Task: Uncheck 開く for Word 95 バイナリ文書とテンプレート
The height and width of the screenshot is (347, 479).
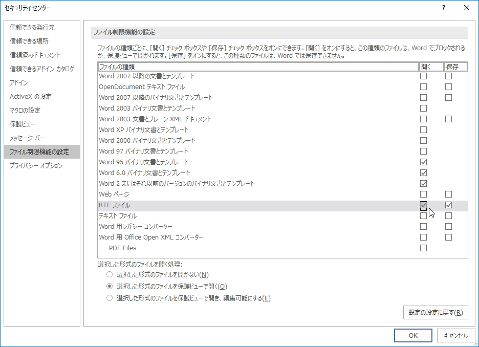Action: pyautogui.click(x=423, y=162)
